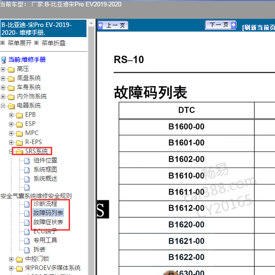Click the B1600-00 table cell
Image resolution: width=275 pixels, height=275 pixels.
[x=186, y=127]
